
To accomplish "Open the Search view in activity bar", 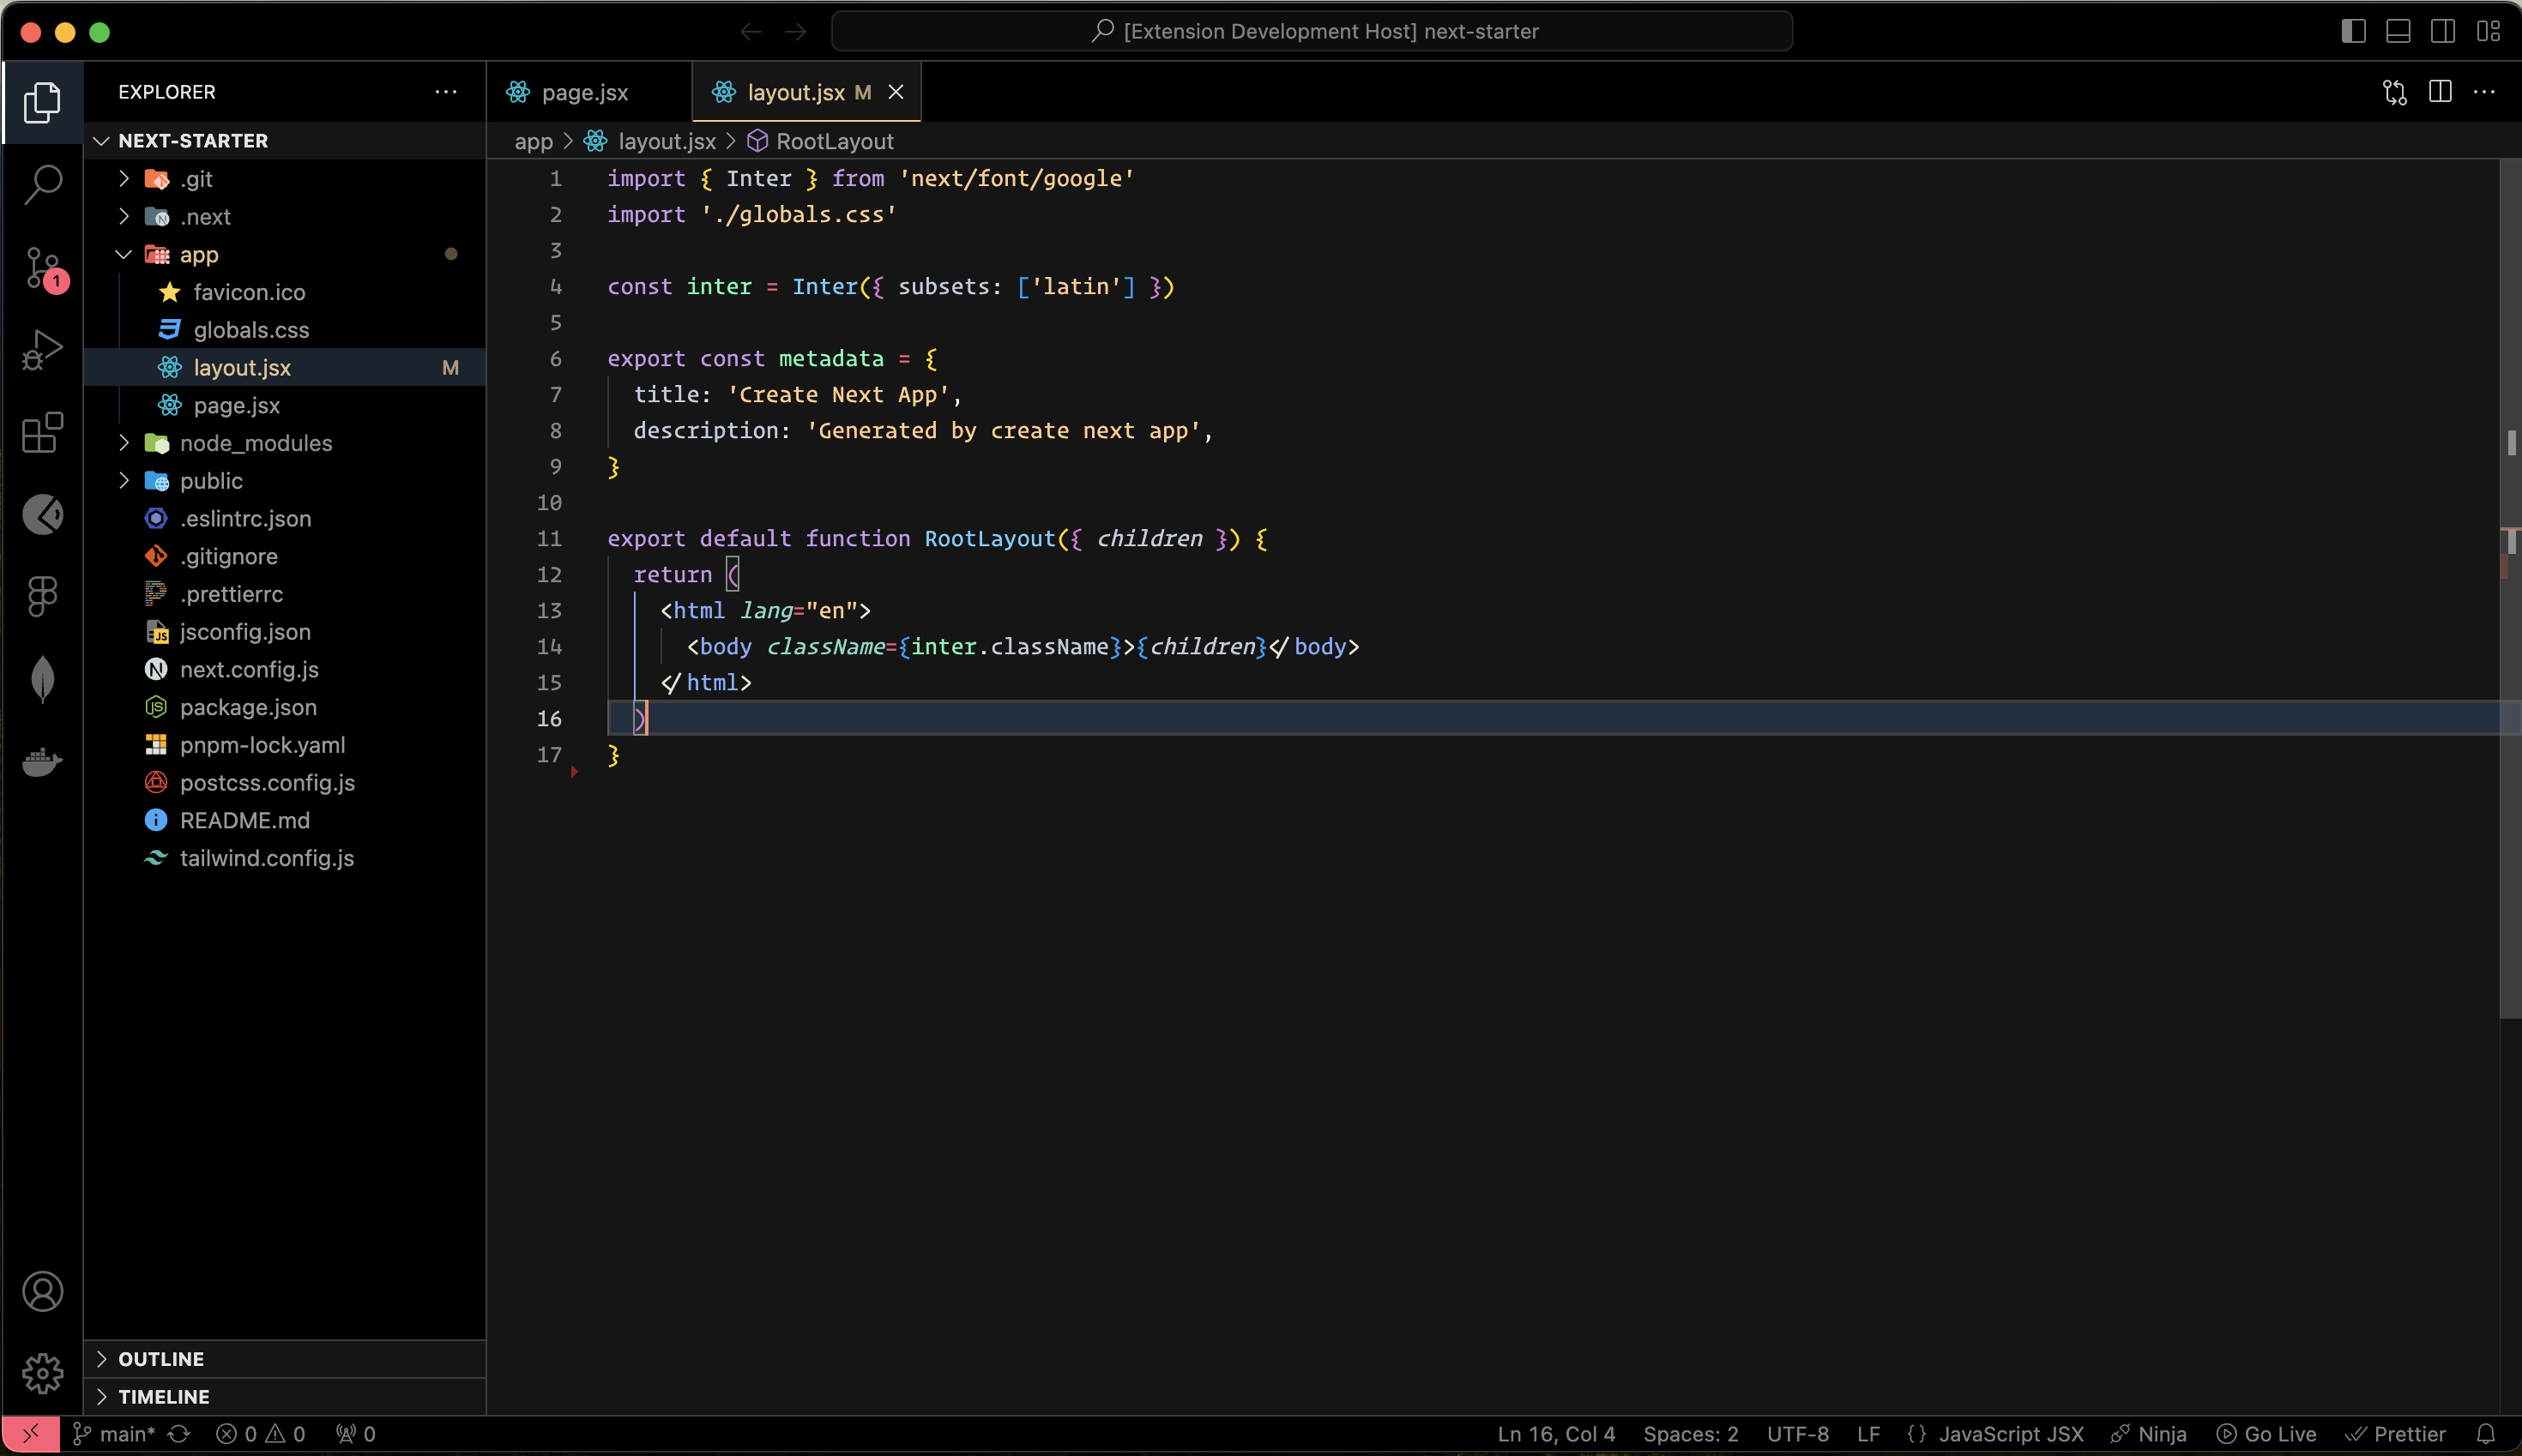I will [x=42, y=184].
